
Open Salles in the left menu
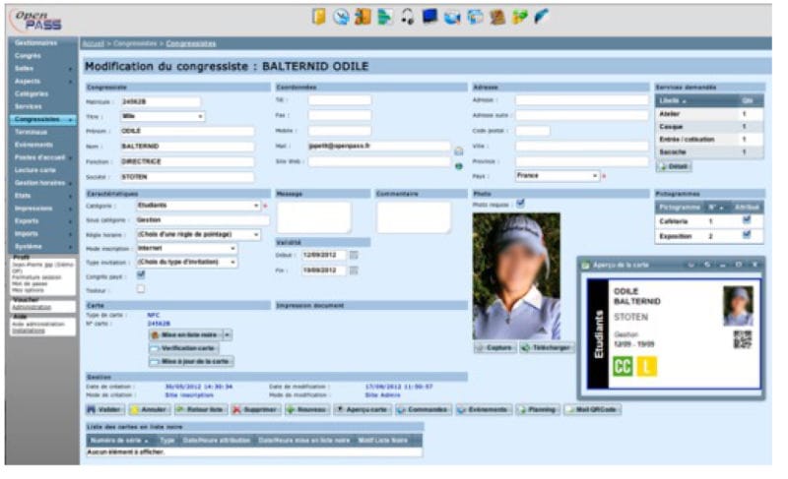point(24,68)
